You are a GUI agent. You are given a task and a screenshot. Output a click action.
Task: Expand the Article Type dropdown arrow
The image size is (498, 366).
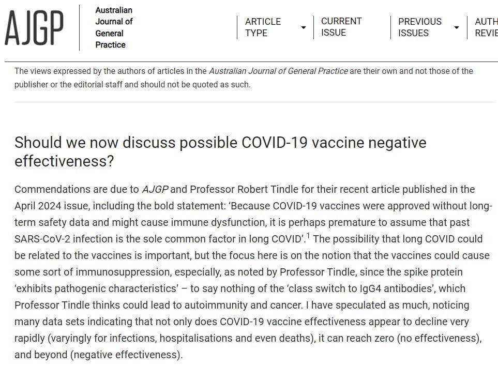[x=304, y=27]
